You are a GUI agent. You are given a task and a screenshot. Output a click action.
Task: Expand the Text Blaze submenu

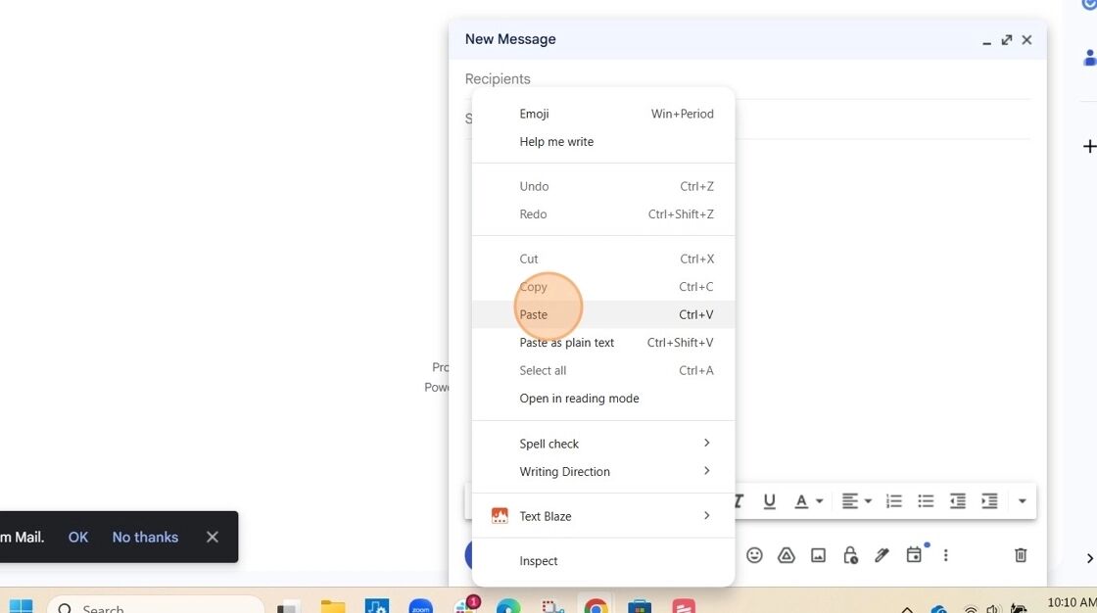pos(603,516)
